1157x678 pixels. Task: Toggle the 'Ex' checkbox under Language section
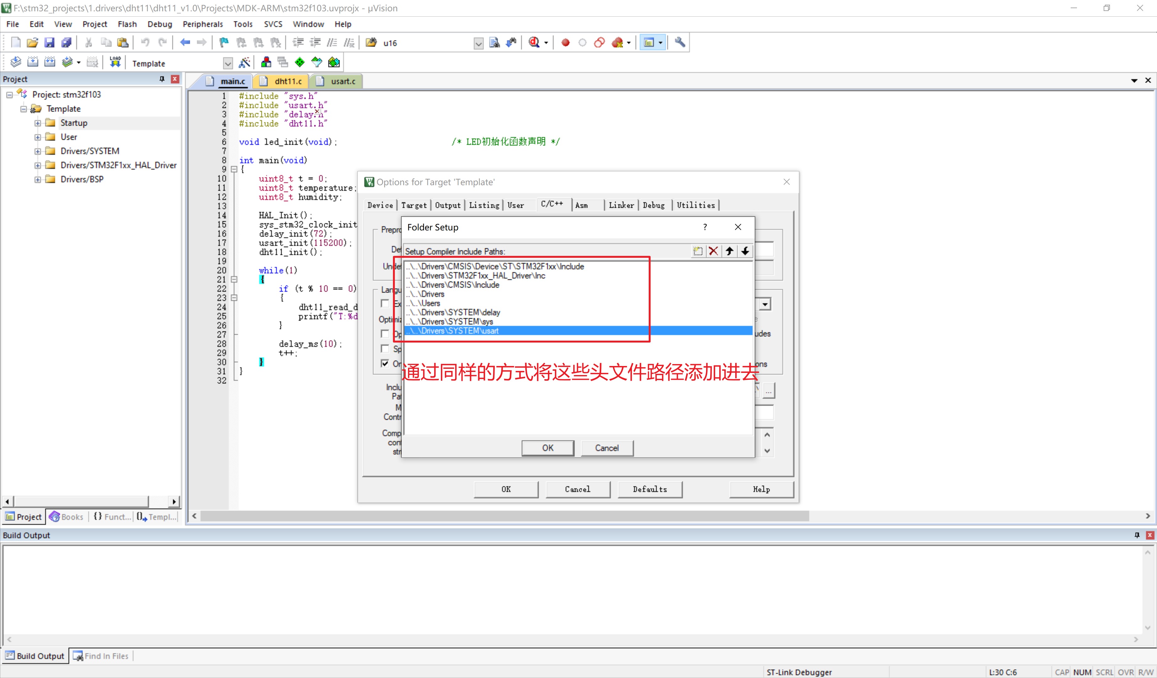[385, 303]
